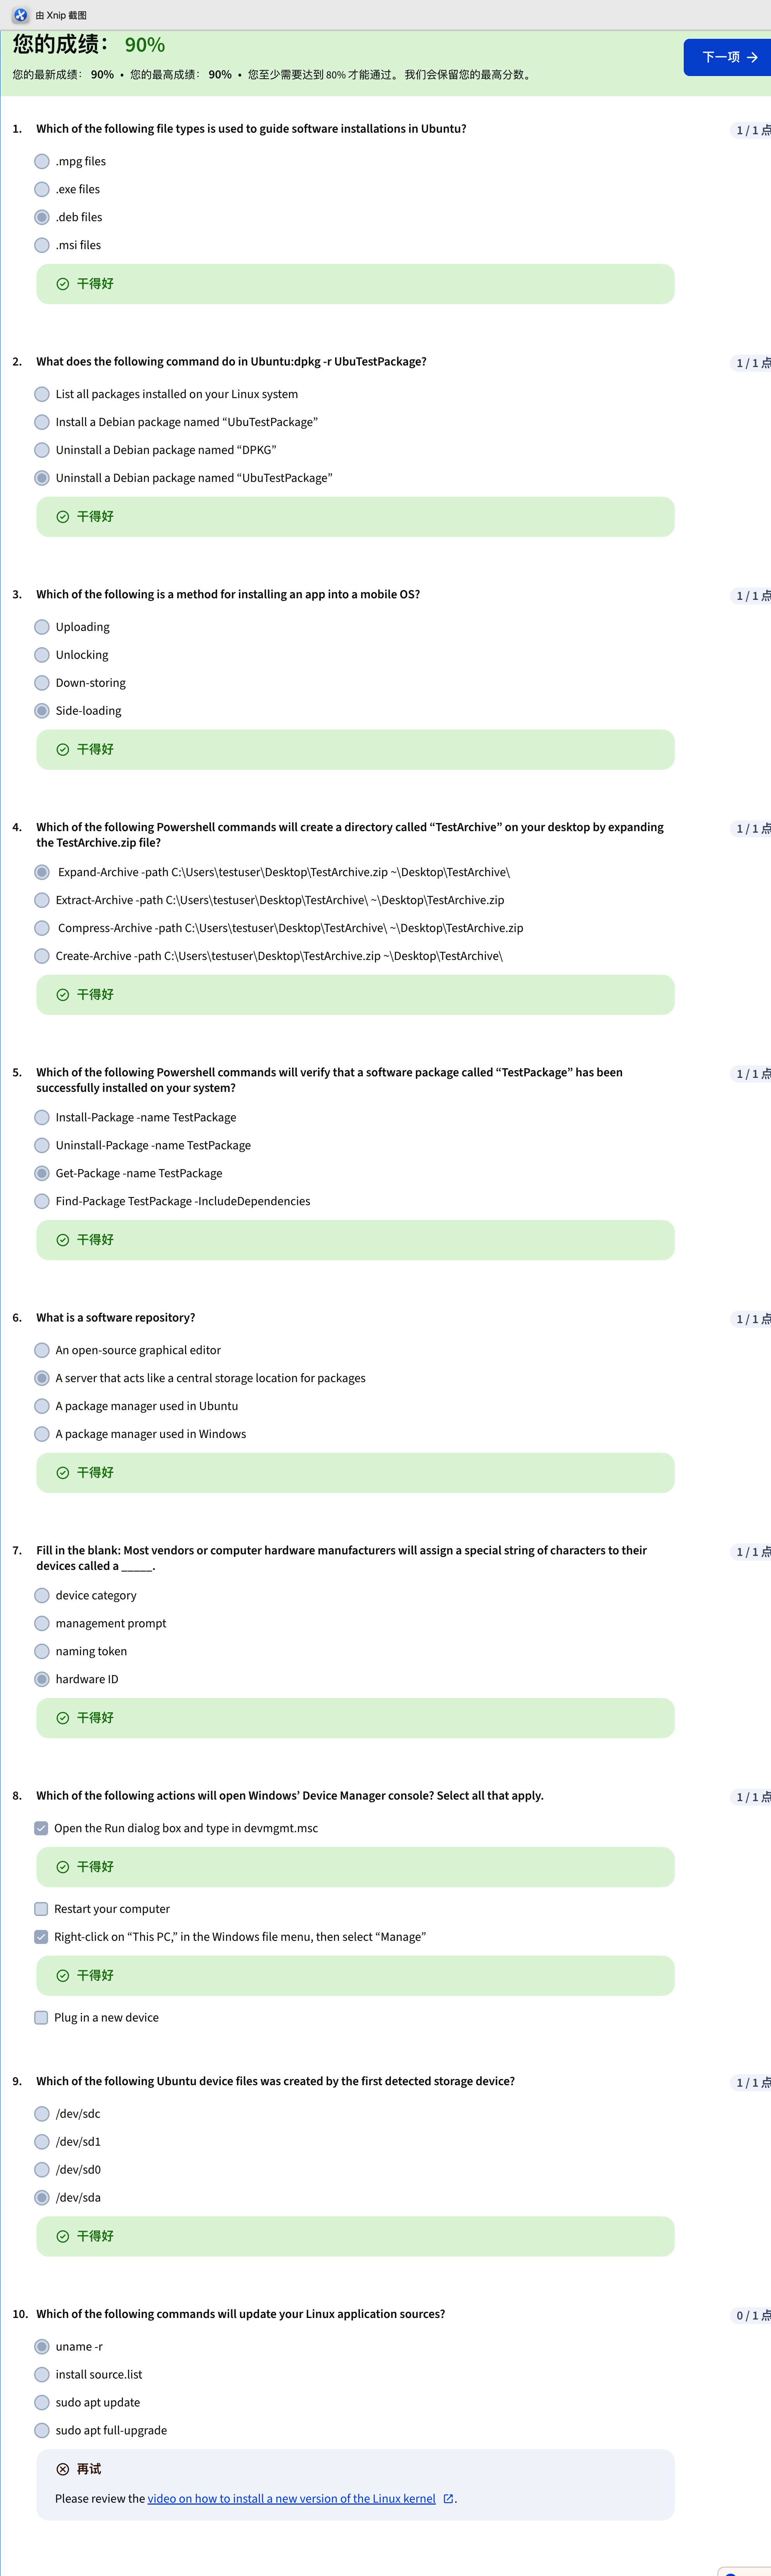Choose 'Extract-Archive' PowerShell command option
This screenshot has height=2576, width=771.
click(42, 900)
